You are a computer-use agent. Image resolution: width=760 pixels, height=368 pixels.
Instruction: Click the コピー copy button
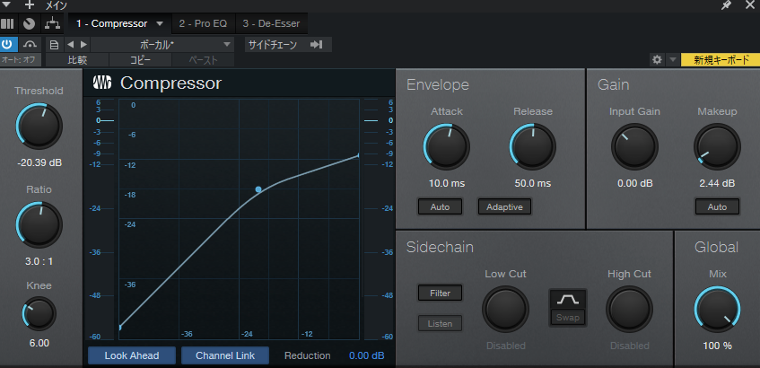coord(141,60)
